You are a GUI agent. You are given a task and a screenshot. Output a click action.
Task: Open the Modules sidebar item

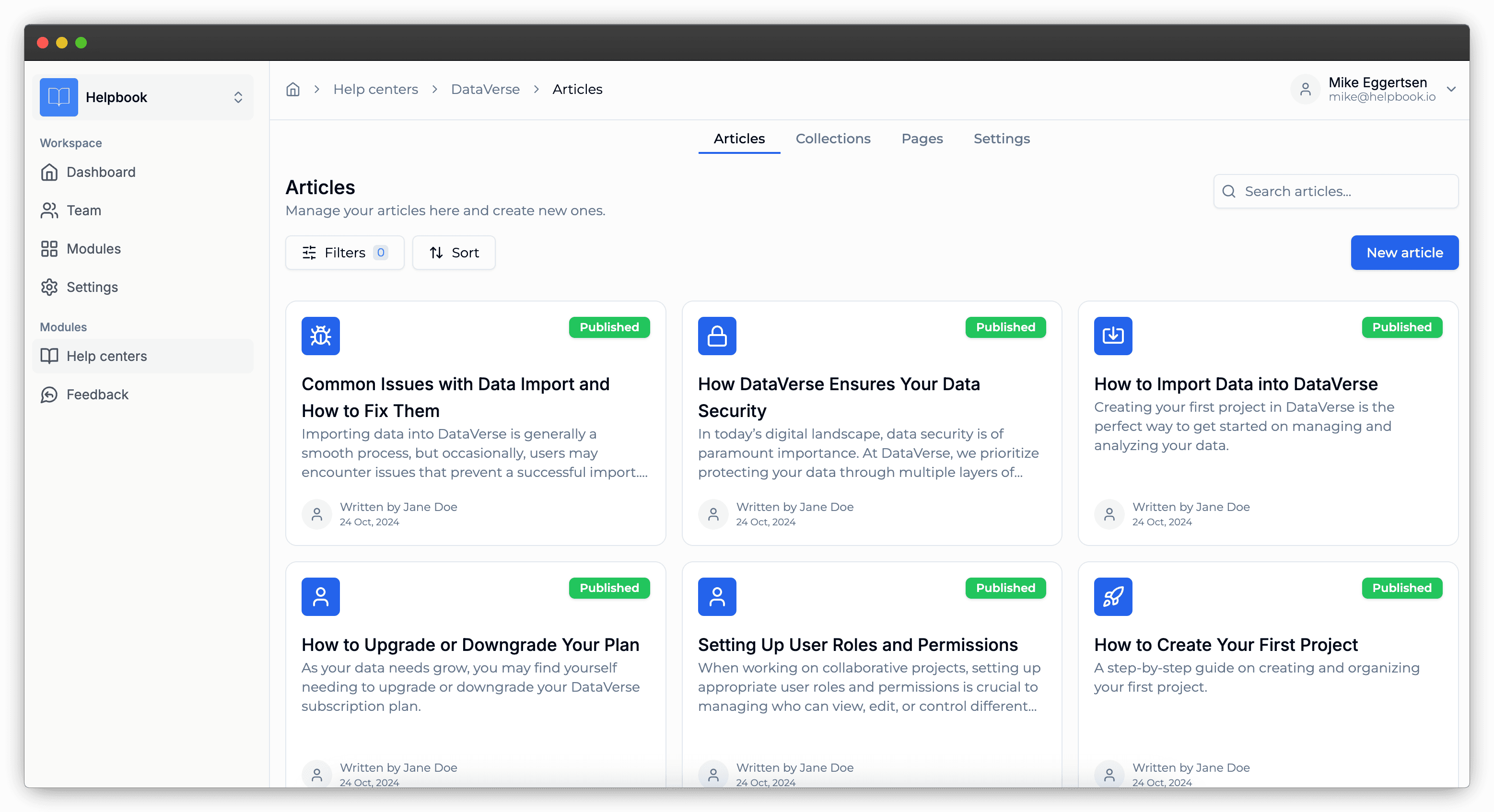pyautogui.click(x=93, y=249)
